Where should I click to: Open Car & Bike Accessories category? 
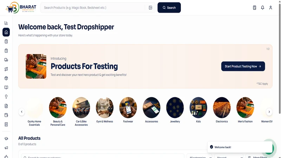81,112
